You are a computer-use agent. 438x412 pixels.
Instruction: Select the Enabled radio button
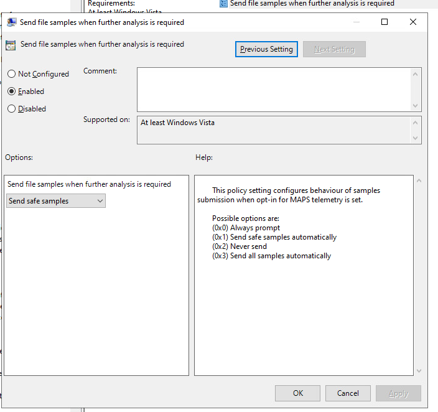[12, 91]
